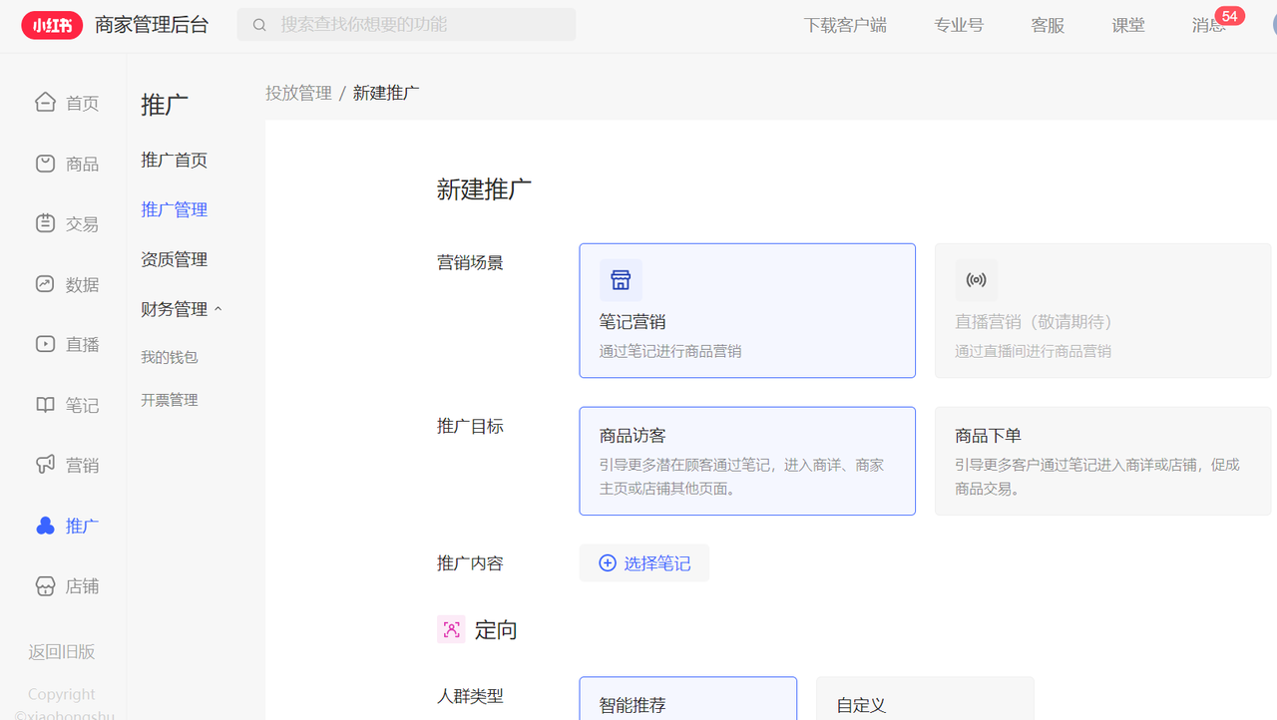Click the 54 message badge
The height and width of the screenshot is (720, 1277).
[x=1229, y=16]
